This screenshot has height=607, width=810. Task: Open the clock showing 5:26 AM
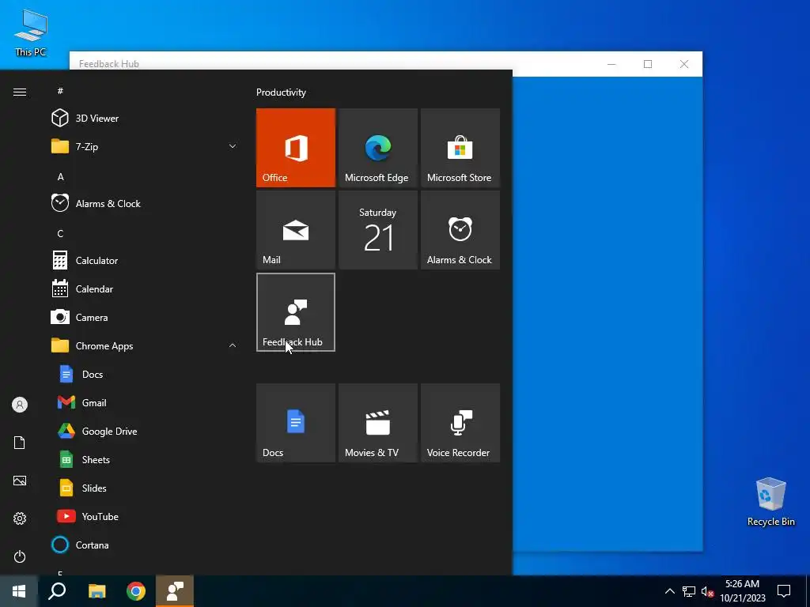pos(743,591)
